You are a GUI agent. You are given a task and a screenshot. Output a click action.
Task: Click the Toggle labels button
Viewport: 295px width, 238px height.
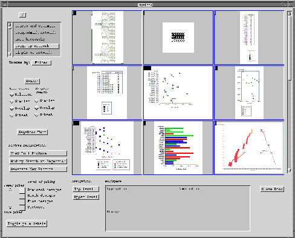(x=27, y=223)
